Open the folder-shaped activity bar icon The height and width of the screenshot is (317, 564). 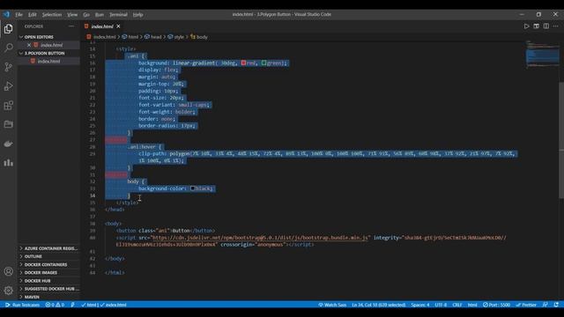(8, 124)
